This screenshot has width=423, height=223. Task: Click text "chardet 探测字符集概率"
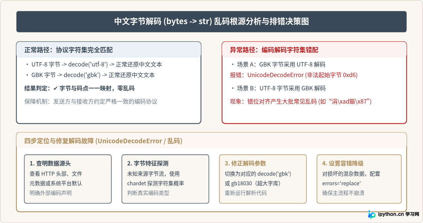(156, 183)
